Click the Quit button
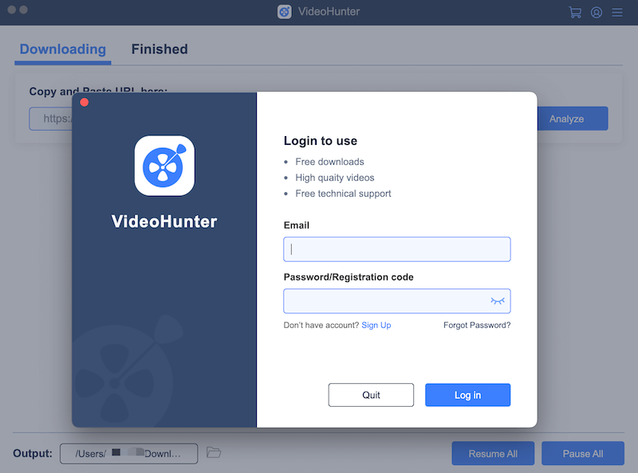Viewport: 638px width, 473px height. 371,395
